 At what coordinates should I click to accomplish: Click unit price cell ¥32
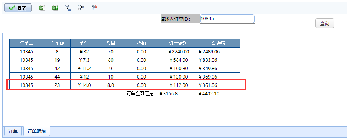(84, 52)
